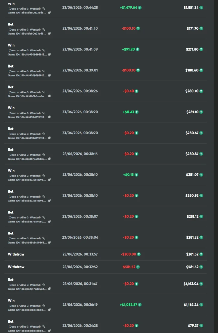Copy Game ID of the 00:44:28 Win row

49,13
